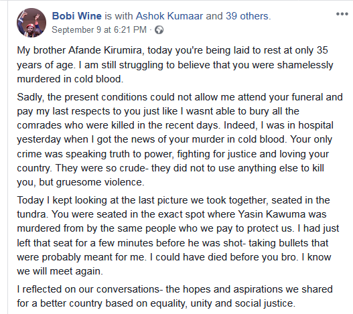This screenshot has height=314, width=353.
Task: Select the word tundra in the post
Action: click(x=31, y=214)
